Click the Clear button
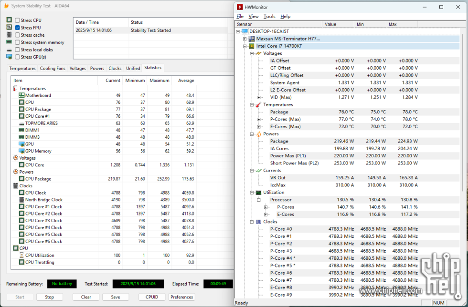 click(86, 297)
